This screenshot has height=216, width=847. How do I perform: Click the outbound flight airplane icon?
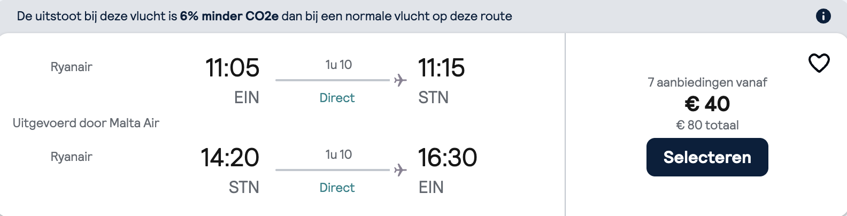[400, 80]
